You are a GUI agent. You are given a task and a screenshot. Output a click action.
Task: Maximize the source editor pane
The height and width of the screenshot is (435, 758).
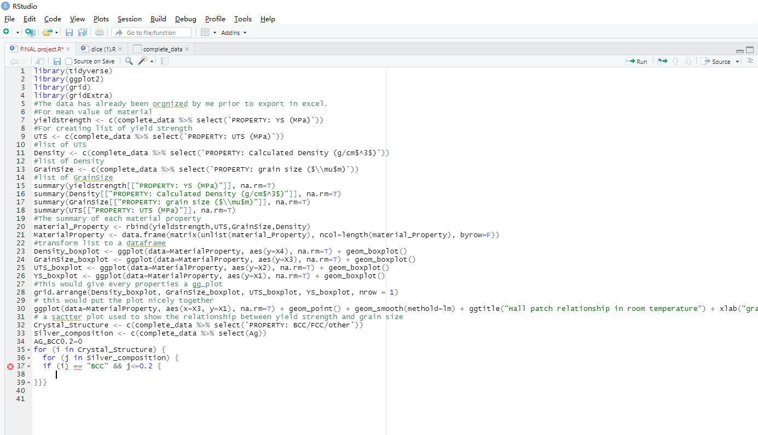[x=750, y=50]
